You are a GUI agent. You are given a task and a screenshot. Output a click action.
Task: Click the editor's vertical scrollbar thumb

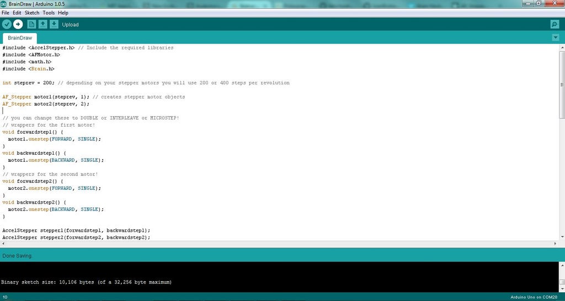click(562, 84)
